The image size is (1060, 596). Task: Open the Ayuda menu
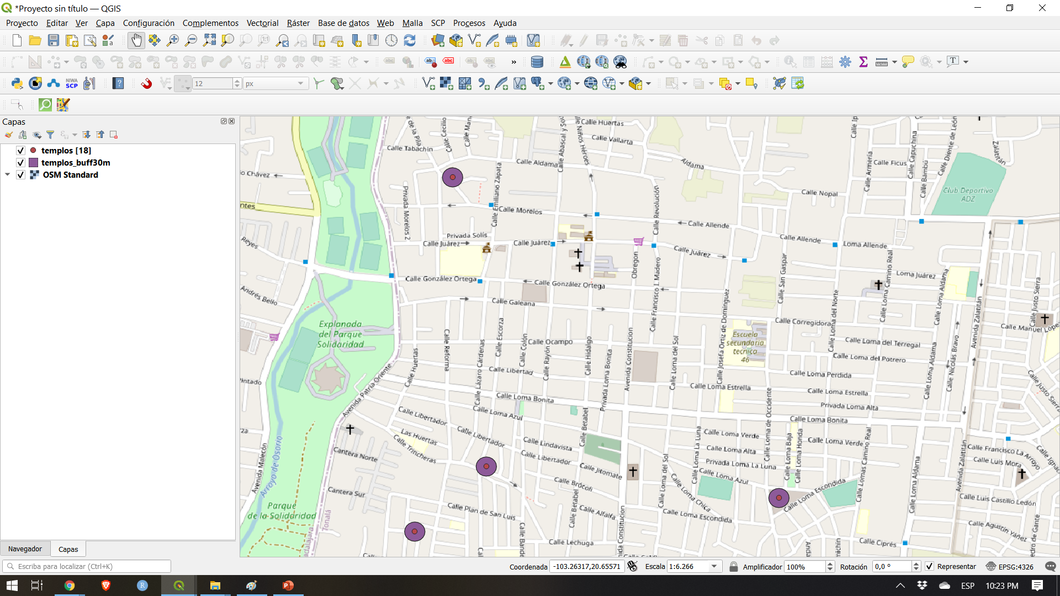(505, 23)
